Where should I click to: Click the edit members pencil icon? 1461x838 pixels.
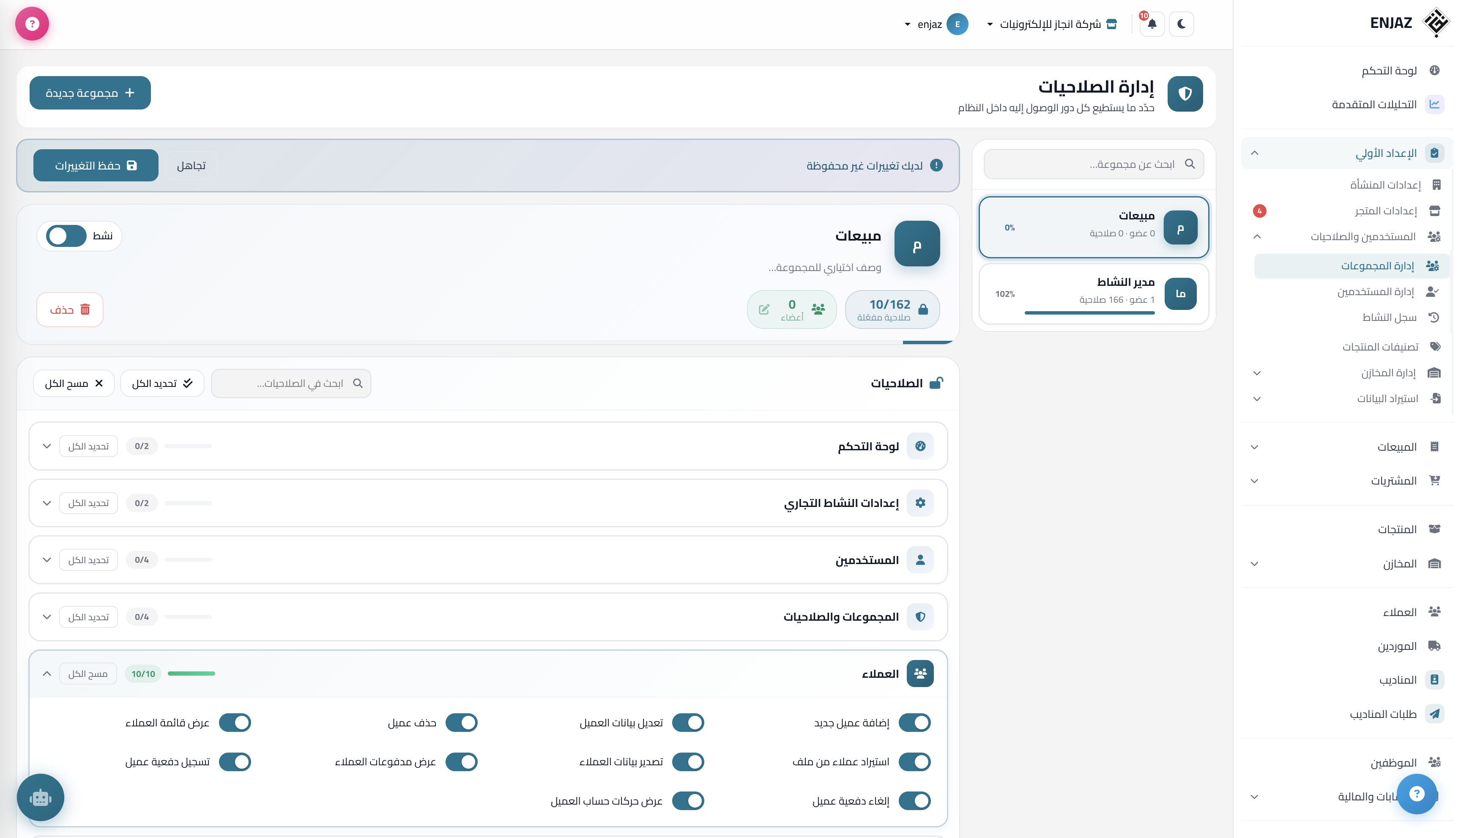pyautogui.click(x=764, y=309)
